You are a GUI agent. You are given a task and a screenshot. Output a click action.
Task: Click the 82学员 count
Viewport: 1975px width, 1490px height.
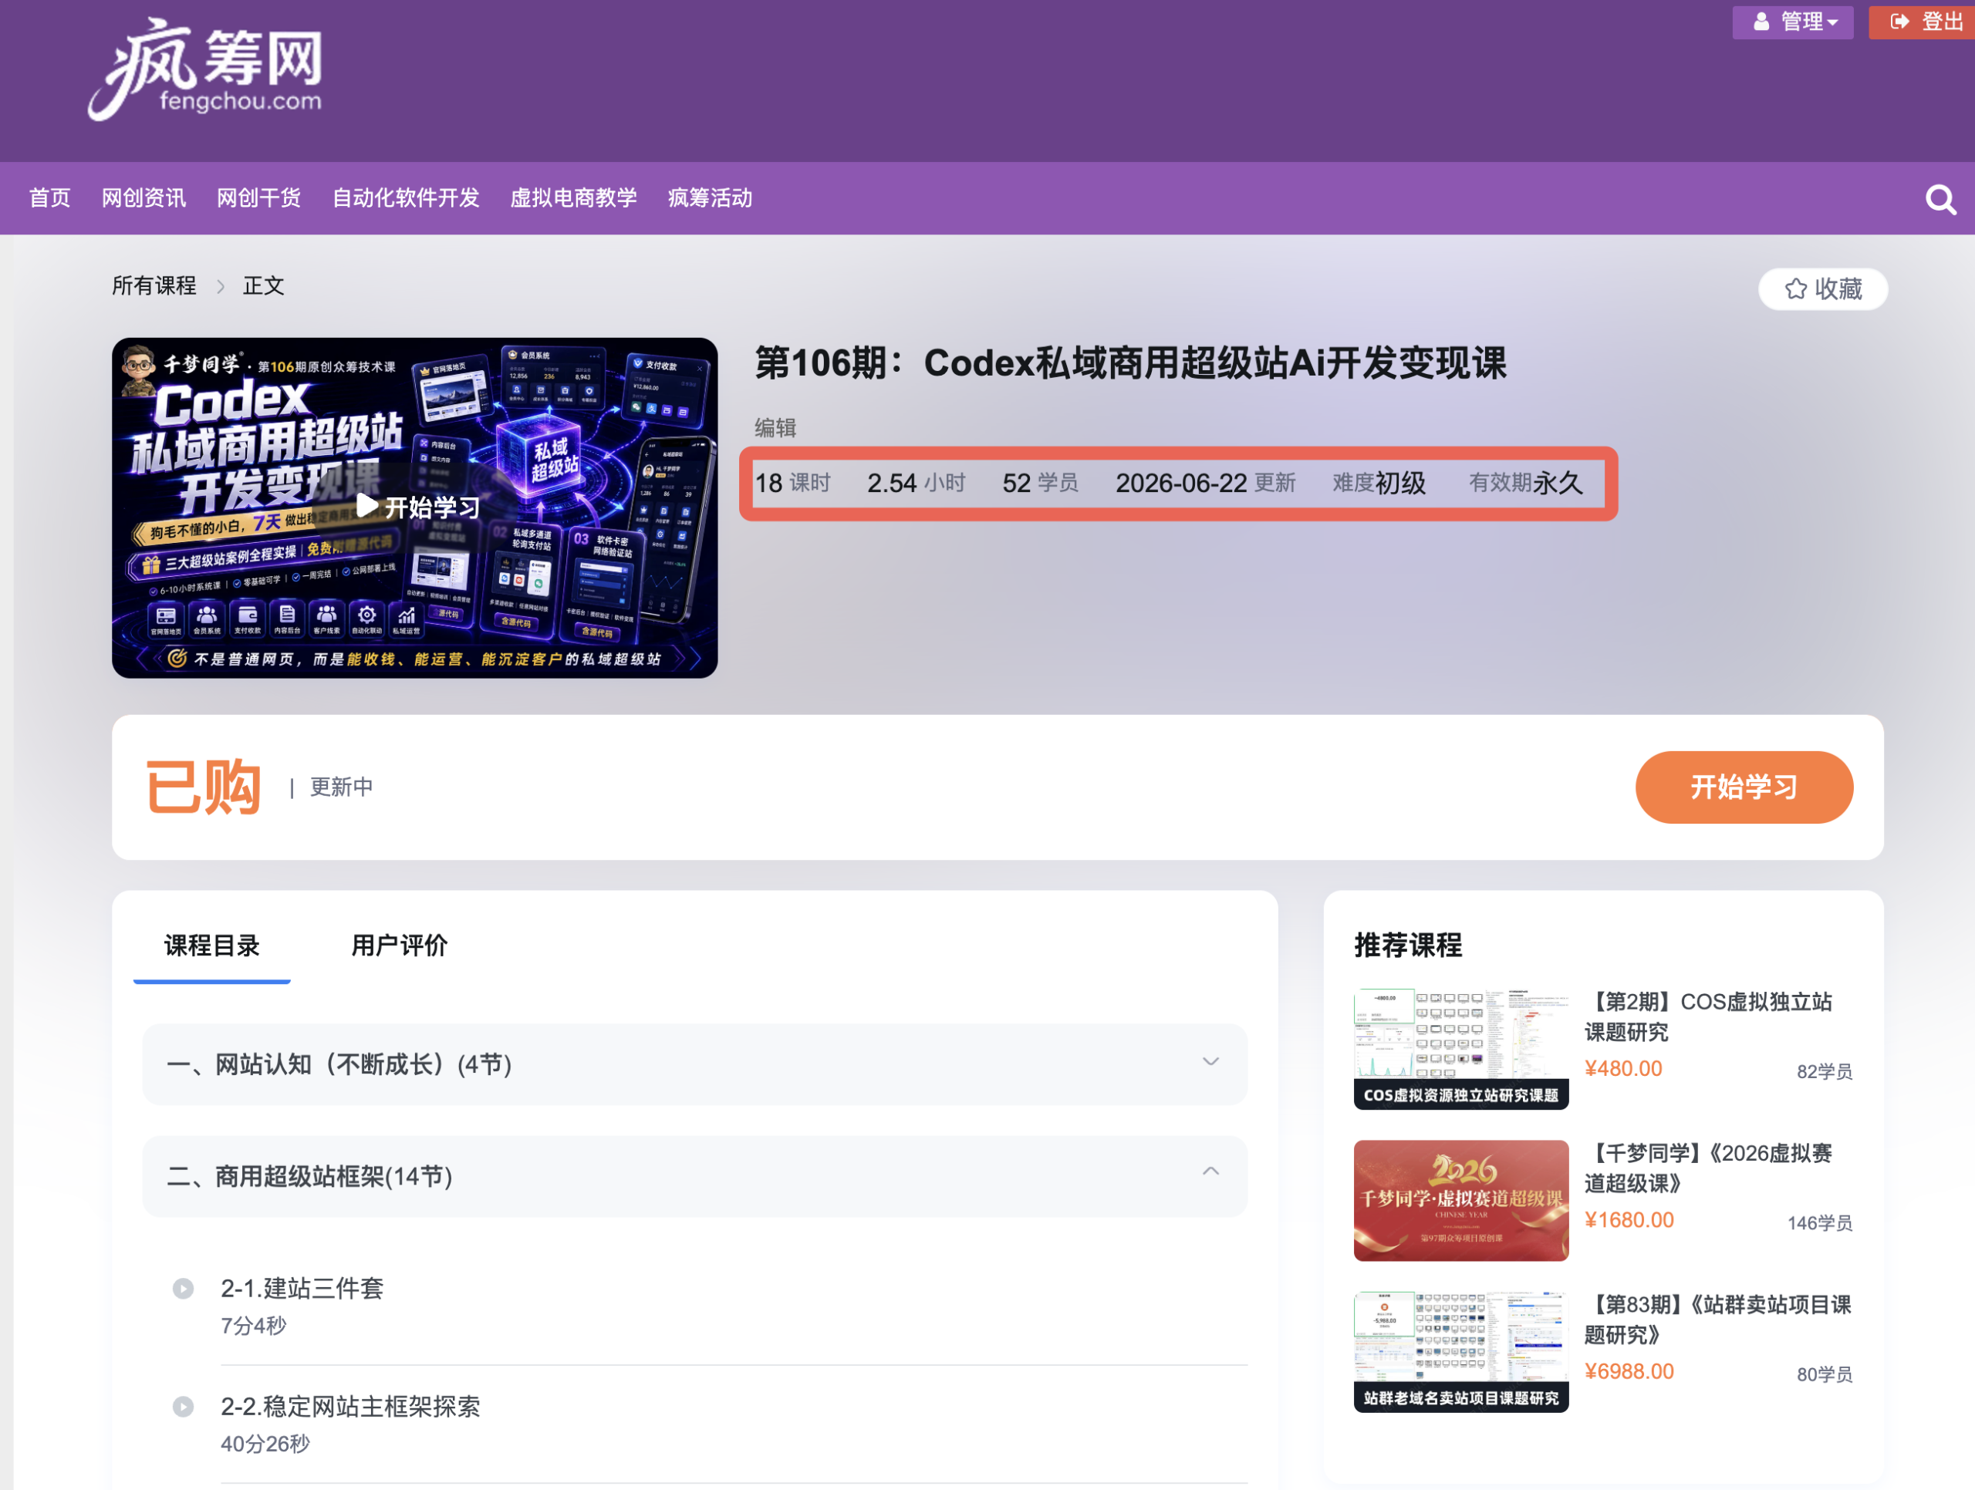pyautogui.click(x=1824, y=1071)
